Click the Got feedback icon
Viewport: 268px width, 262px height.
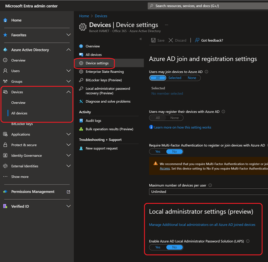197,40
